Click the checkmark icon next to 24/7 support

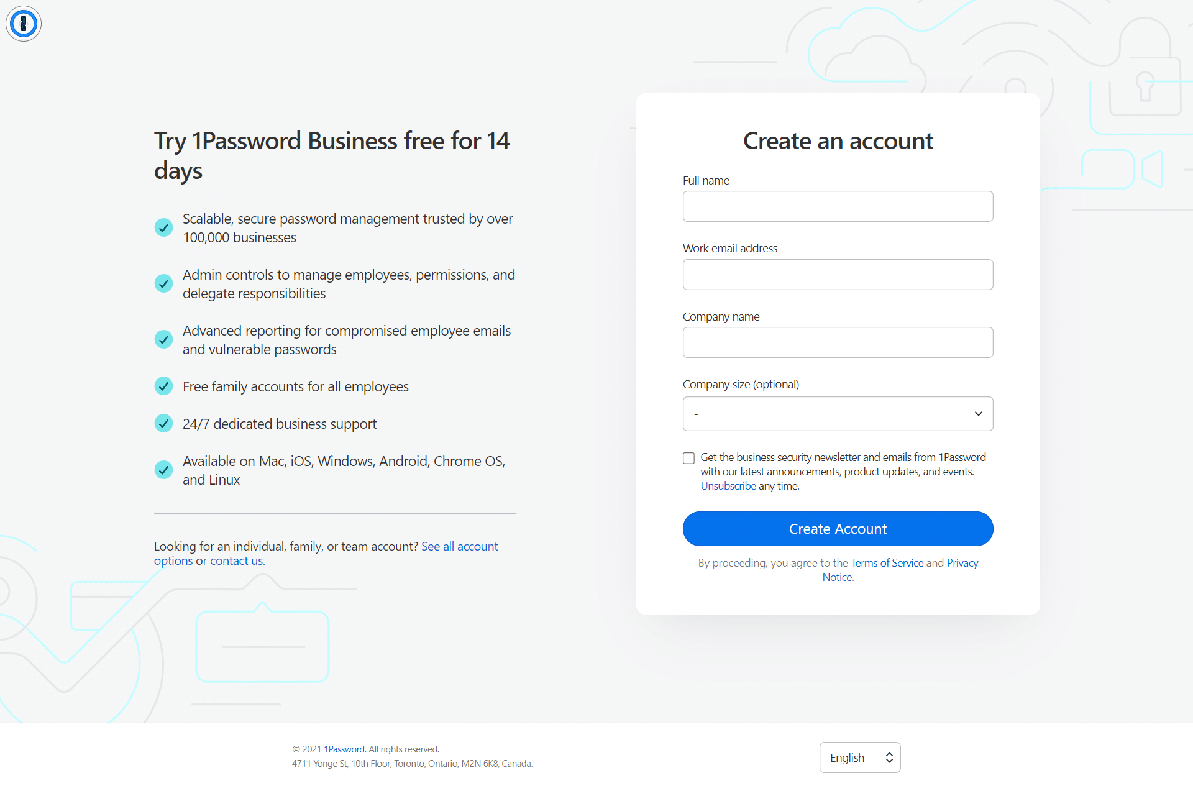coord(162,424)
